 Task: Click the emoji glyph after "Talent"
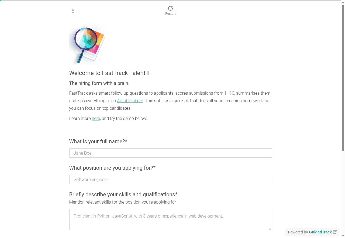coord(148,73)
